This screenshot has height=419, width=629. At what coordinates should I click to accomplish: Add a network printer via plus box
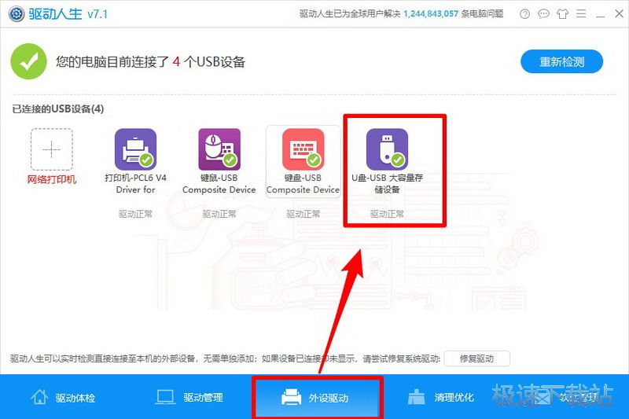pyautogui.click(x=52, y=149)
